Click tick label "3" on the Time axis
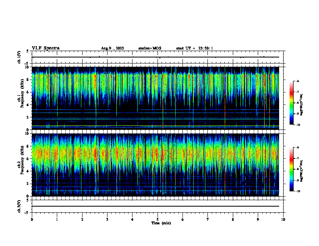The height and width of the screenshot is (246, 319). point(107,219)
